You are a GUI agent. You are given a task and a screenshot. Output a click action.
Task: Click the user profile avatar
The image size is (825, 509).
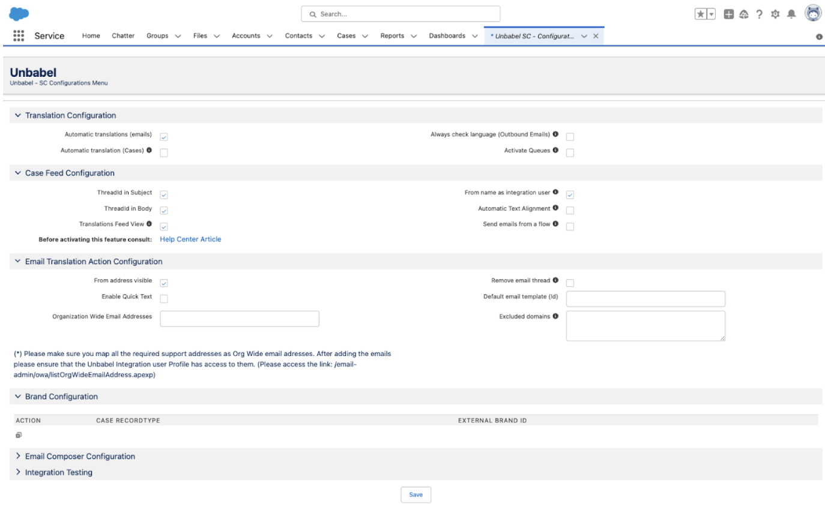pyautogui.click(x=813, y=13)
